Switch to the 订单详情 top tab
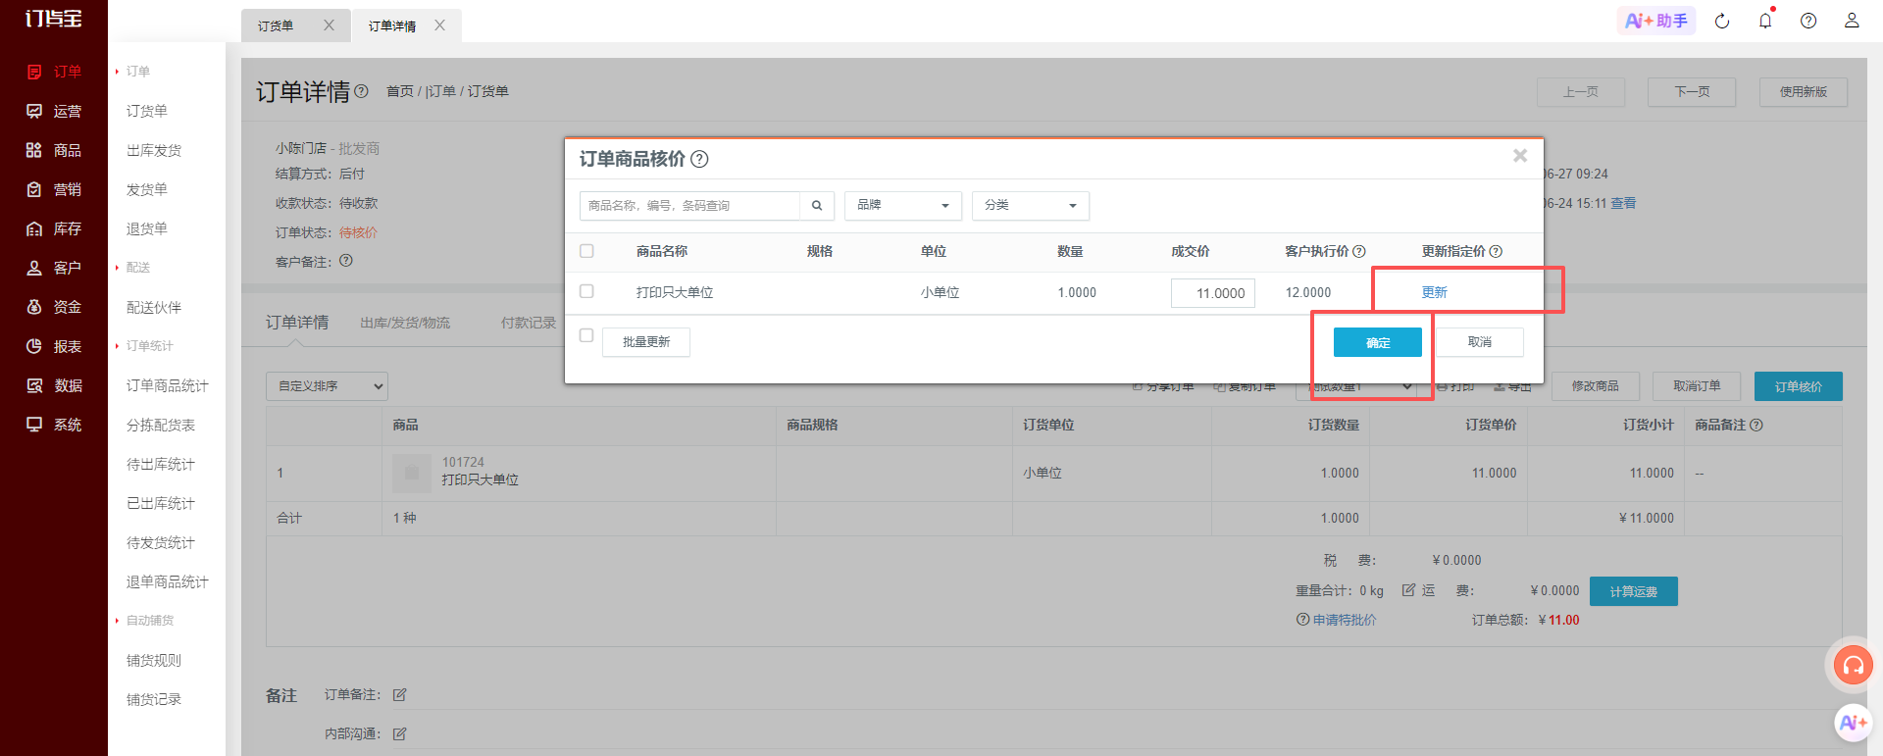This screenshot has width=1883, height=756. tap(391, 26)
